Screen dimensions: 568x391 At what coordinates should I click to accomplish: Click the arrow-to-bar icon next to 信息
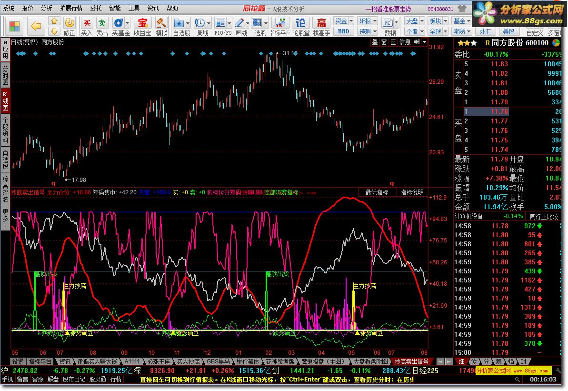(x=417, y=42)
